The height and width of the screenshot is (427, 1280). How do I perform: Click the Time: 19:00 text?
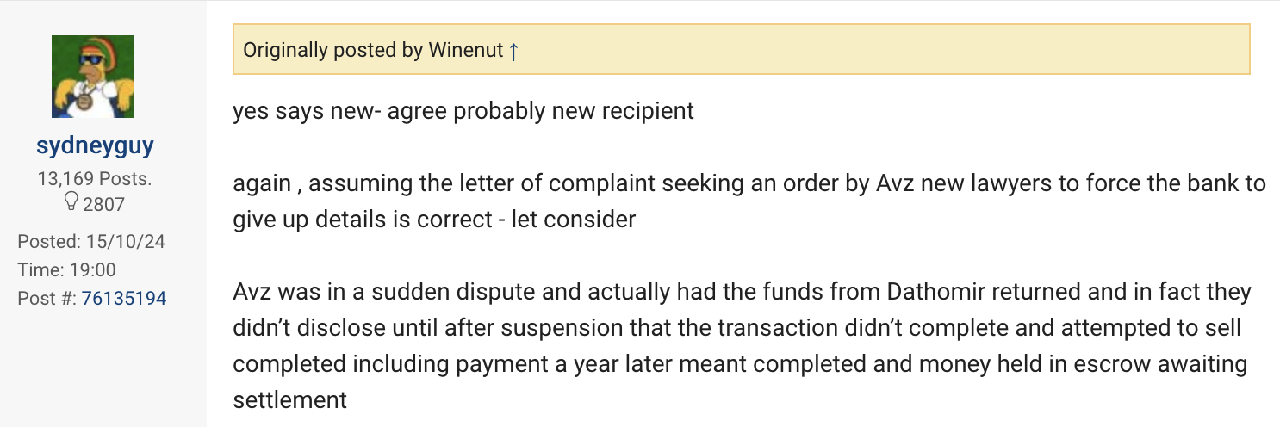(66, 270)
